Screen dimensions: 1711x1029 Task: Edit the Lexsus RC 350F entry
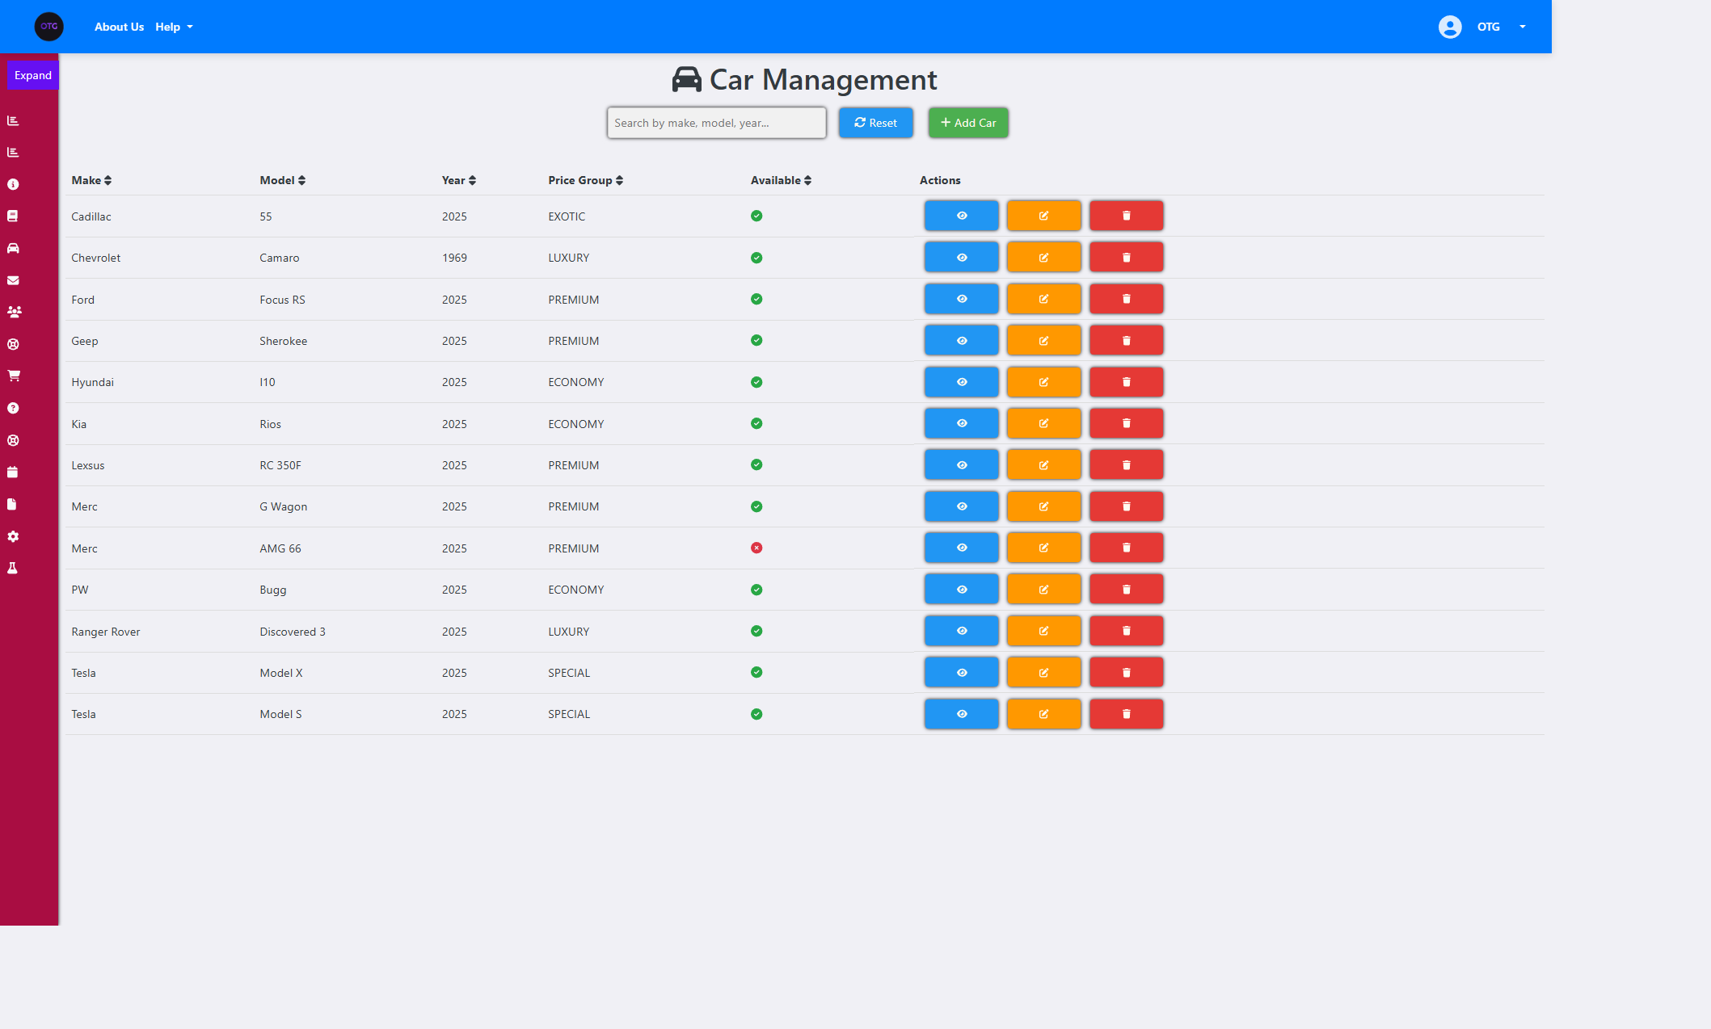pyautogui.click(x=1043, y=465)
